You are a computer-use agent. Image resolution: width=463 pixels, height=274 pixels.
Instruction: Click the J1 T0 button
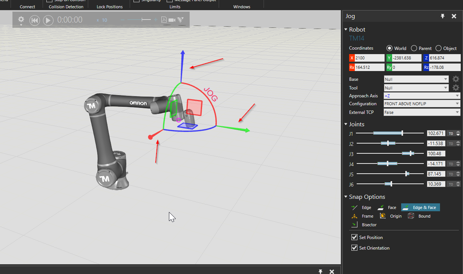[x=451, y=133]
